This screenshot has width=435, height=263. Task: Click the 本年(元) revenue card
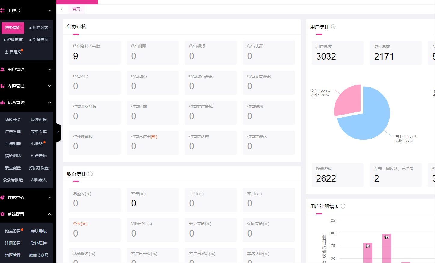point(152,200)
